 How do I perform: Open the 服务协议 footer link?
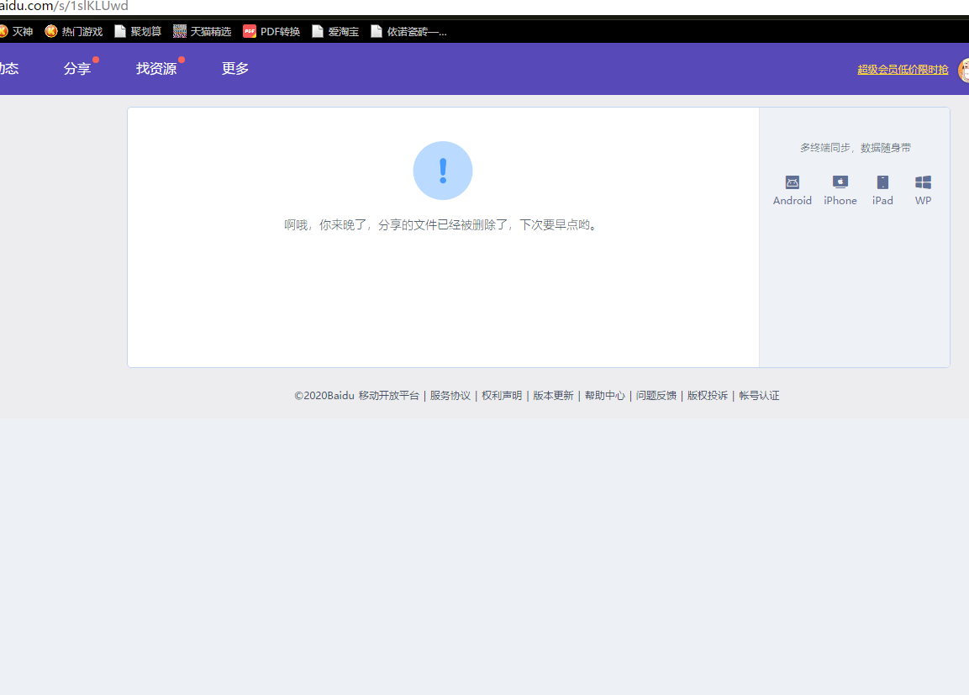coord(450,396)
